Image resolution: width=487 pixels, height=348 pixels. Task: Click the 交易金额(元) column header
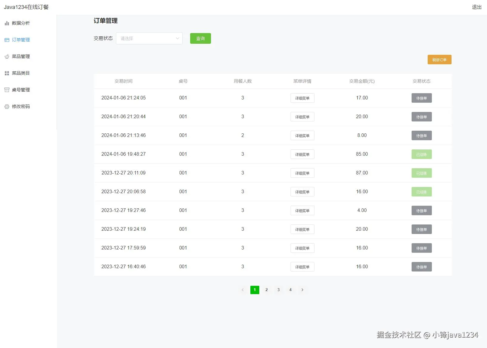click(362, 81)
